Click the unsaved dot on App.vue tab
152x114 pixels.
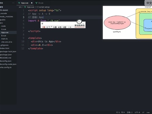coord(32,3)
